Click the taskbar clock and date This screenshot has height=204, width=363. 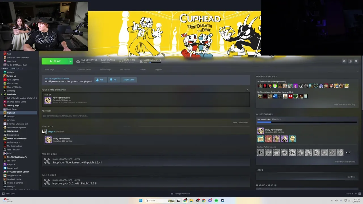pos(356,201)
